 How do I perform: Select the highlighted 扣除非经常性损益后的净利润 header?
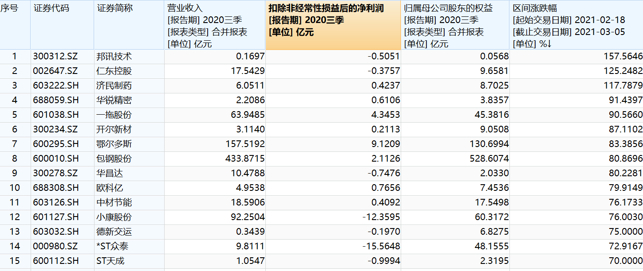(x=333, y=25)
